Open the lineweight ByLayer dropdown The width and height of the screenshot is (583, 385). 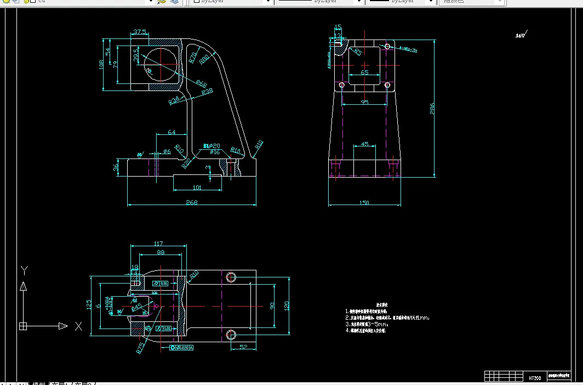431,2
